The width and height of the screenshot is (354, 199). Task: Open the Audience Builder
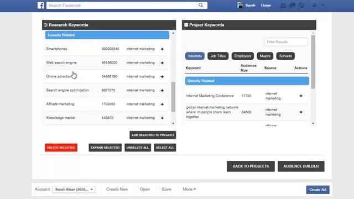click(301, 166)
